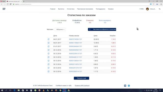Image resolution: width=163 pixels, height=92 pixels.
Task: Open the notification center icon
Action: 160,90
